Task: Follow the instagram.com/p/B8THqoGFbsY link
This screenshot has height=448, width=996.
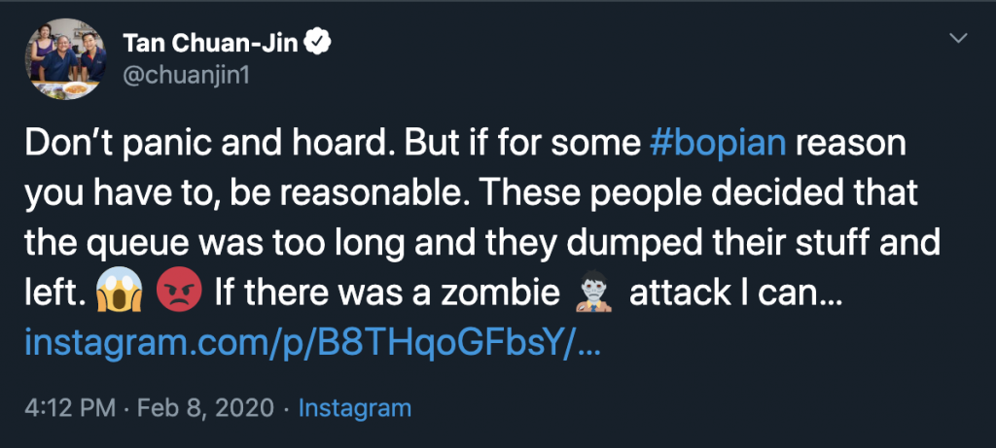Action: [x=312, y=343]
